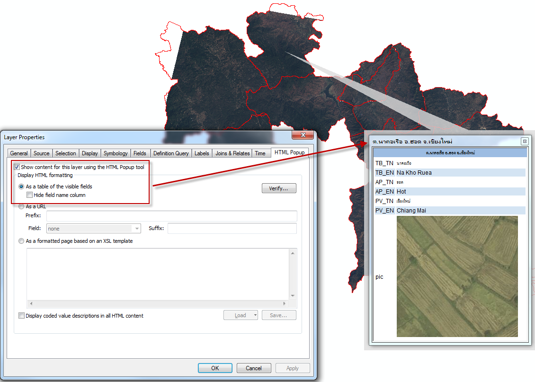Open the Symbology tab

116,153
